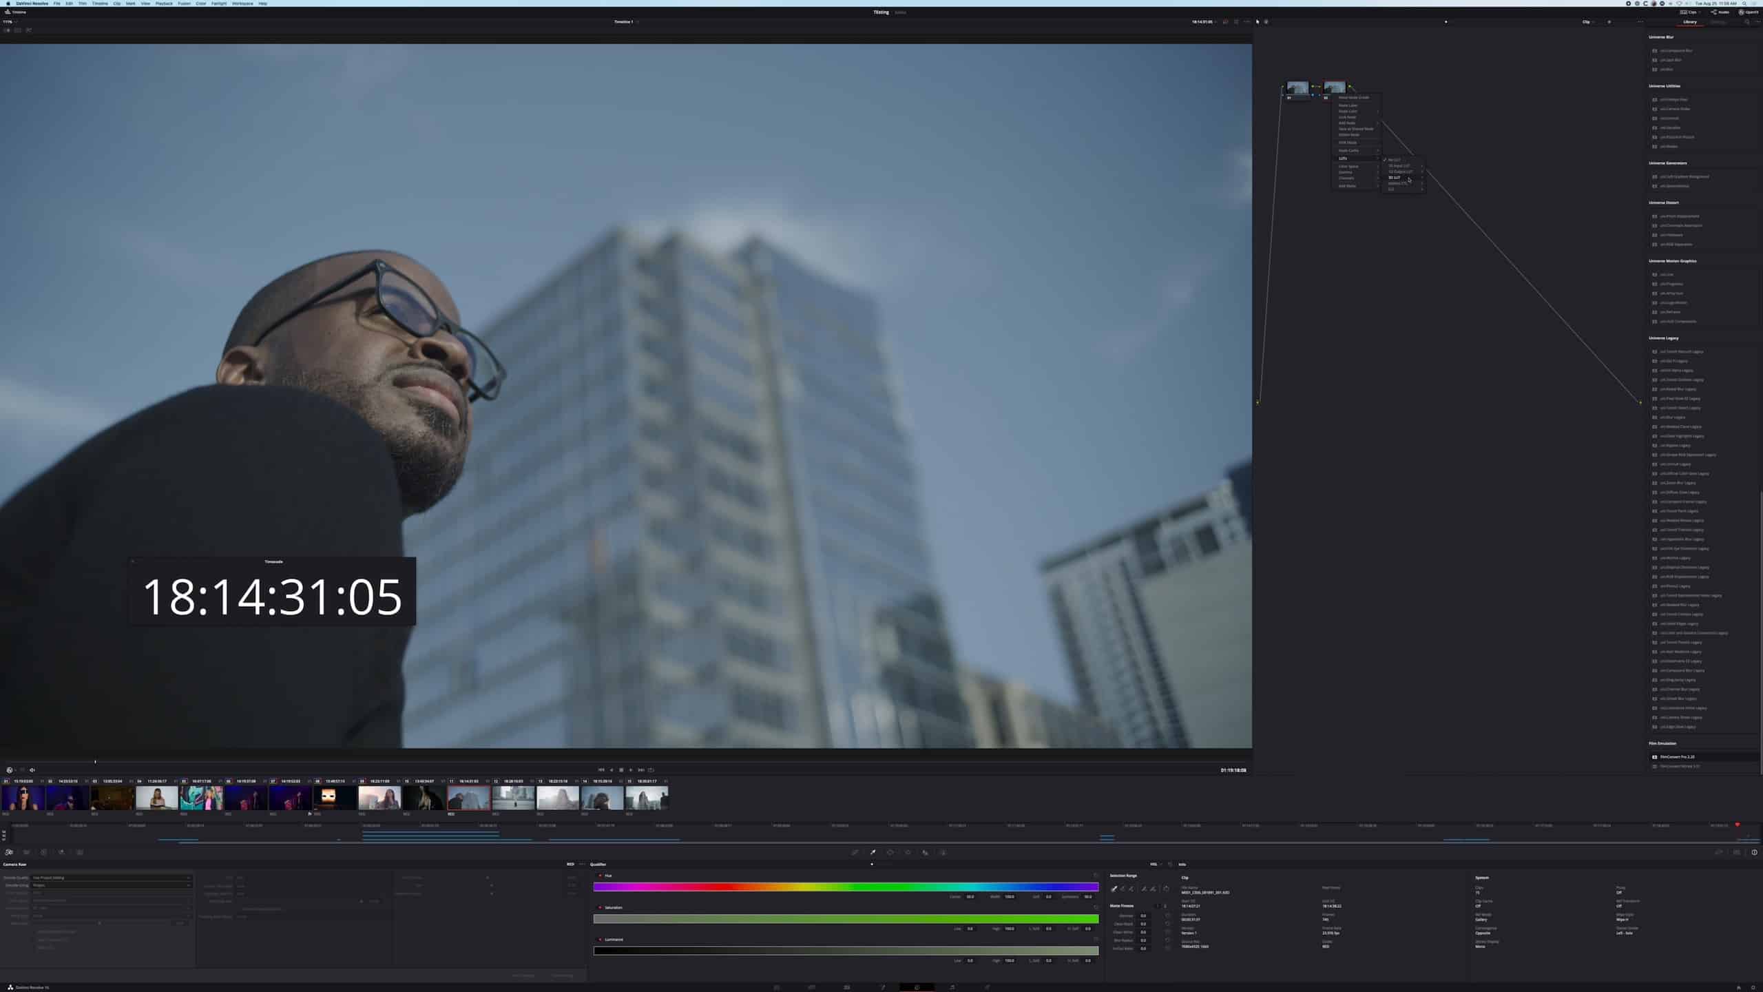Open the Info palette icon
This screenshot has height=992, width=1763.
pyautogui.click(x=1754, y=852)
